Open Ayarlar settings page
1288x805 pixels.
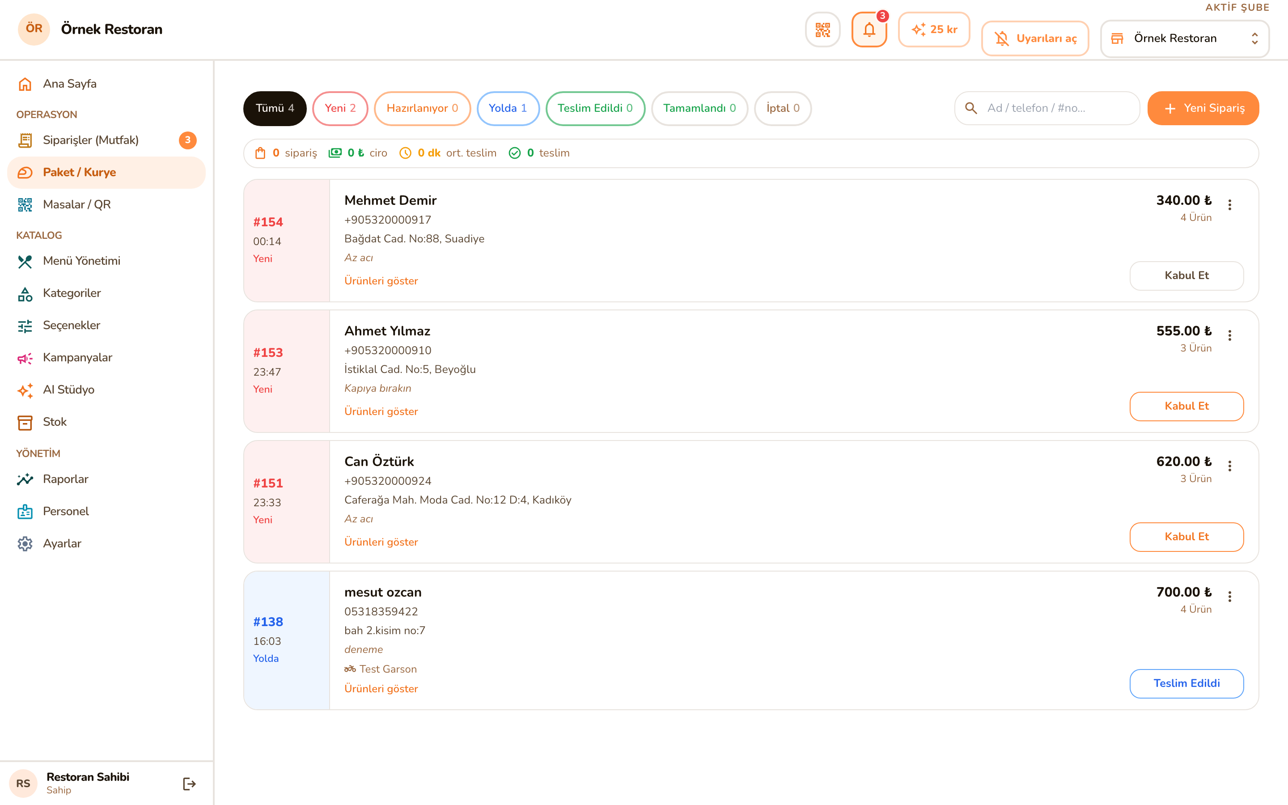[106, 543]
